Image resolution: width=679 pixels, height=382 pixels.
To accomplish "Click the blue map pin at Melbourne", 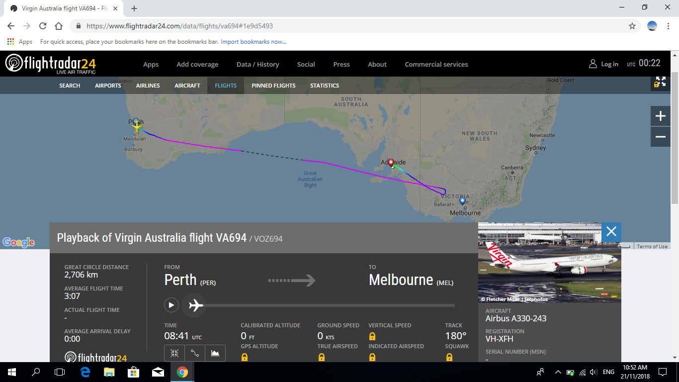I will coord(462,201).
